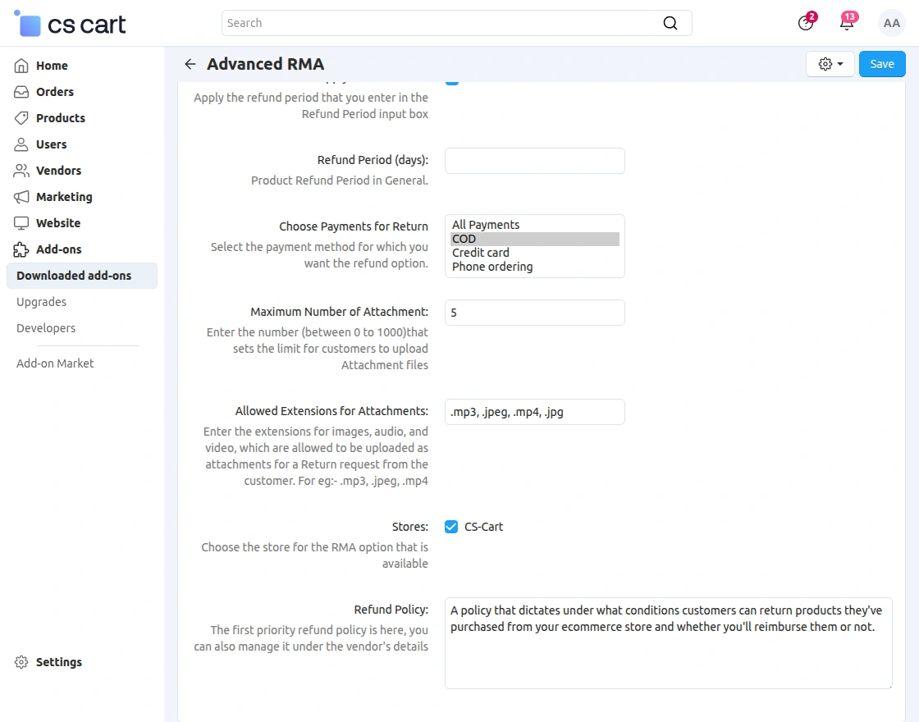Click the Marketing megaphone icon

click(x=21, y=197)
